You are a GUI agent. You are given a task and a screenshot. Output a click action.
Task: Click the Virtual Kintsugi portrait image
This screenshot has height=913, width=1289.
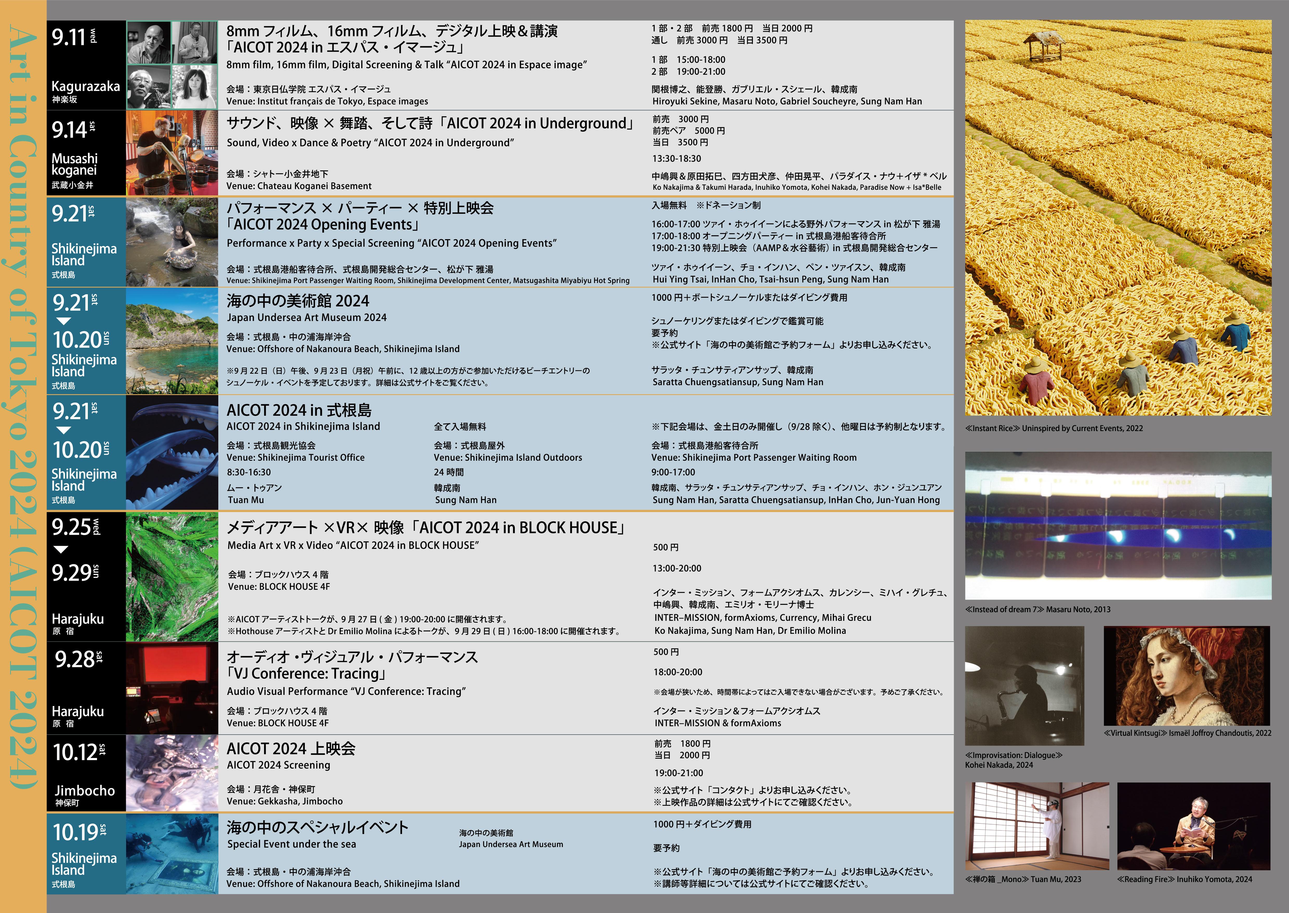pos(1187,675)
